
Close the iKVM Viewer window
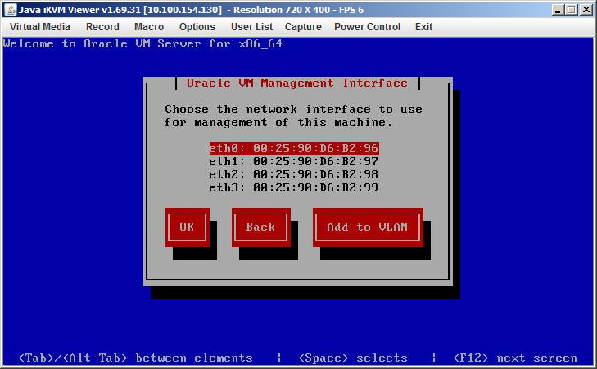point(586,10)
